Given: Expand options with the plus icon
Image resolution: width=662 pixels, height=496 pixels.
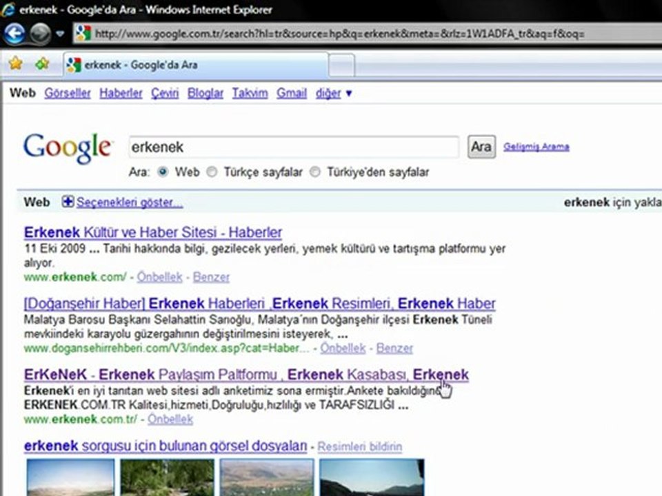Looking at the screenshot, I should point(68,202).
